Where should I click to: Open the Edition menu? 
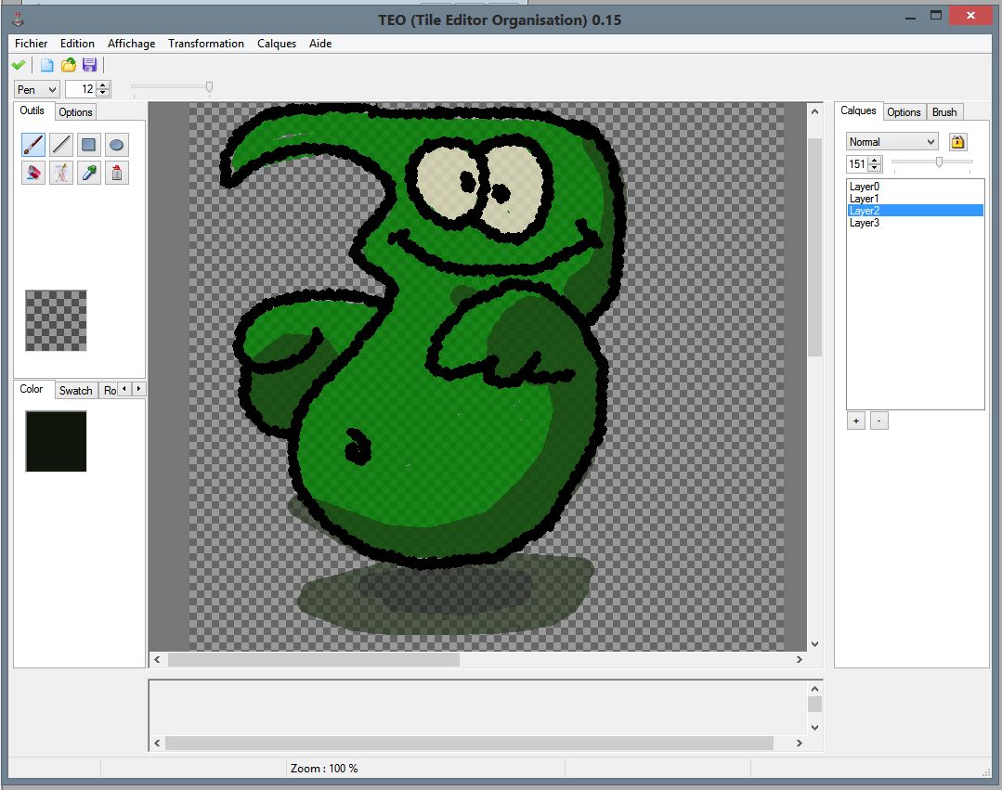(x=77, y=44)
